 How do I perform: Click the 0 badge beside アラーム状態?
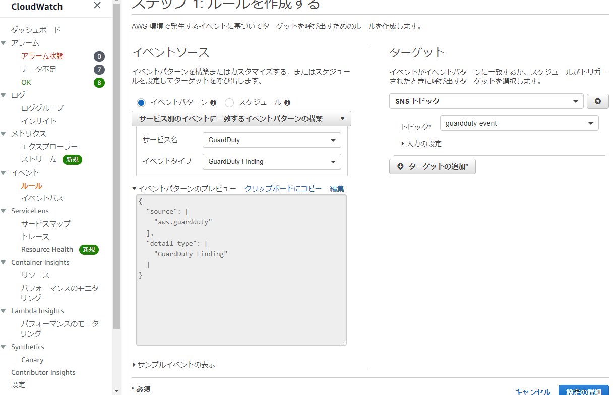[x=99, y=57]
